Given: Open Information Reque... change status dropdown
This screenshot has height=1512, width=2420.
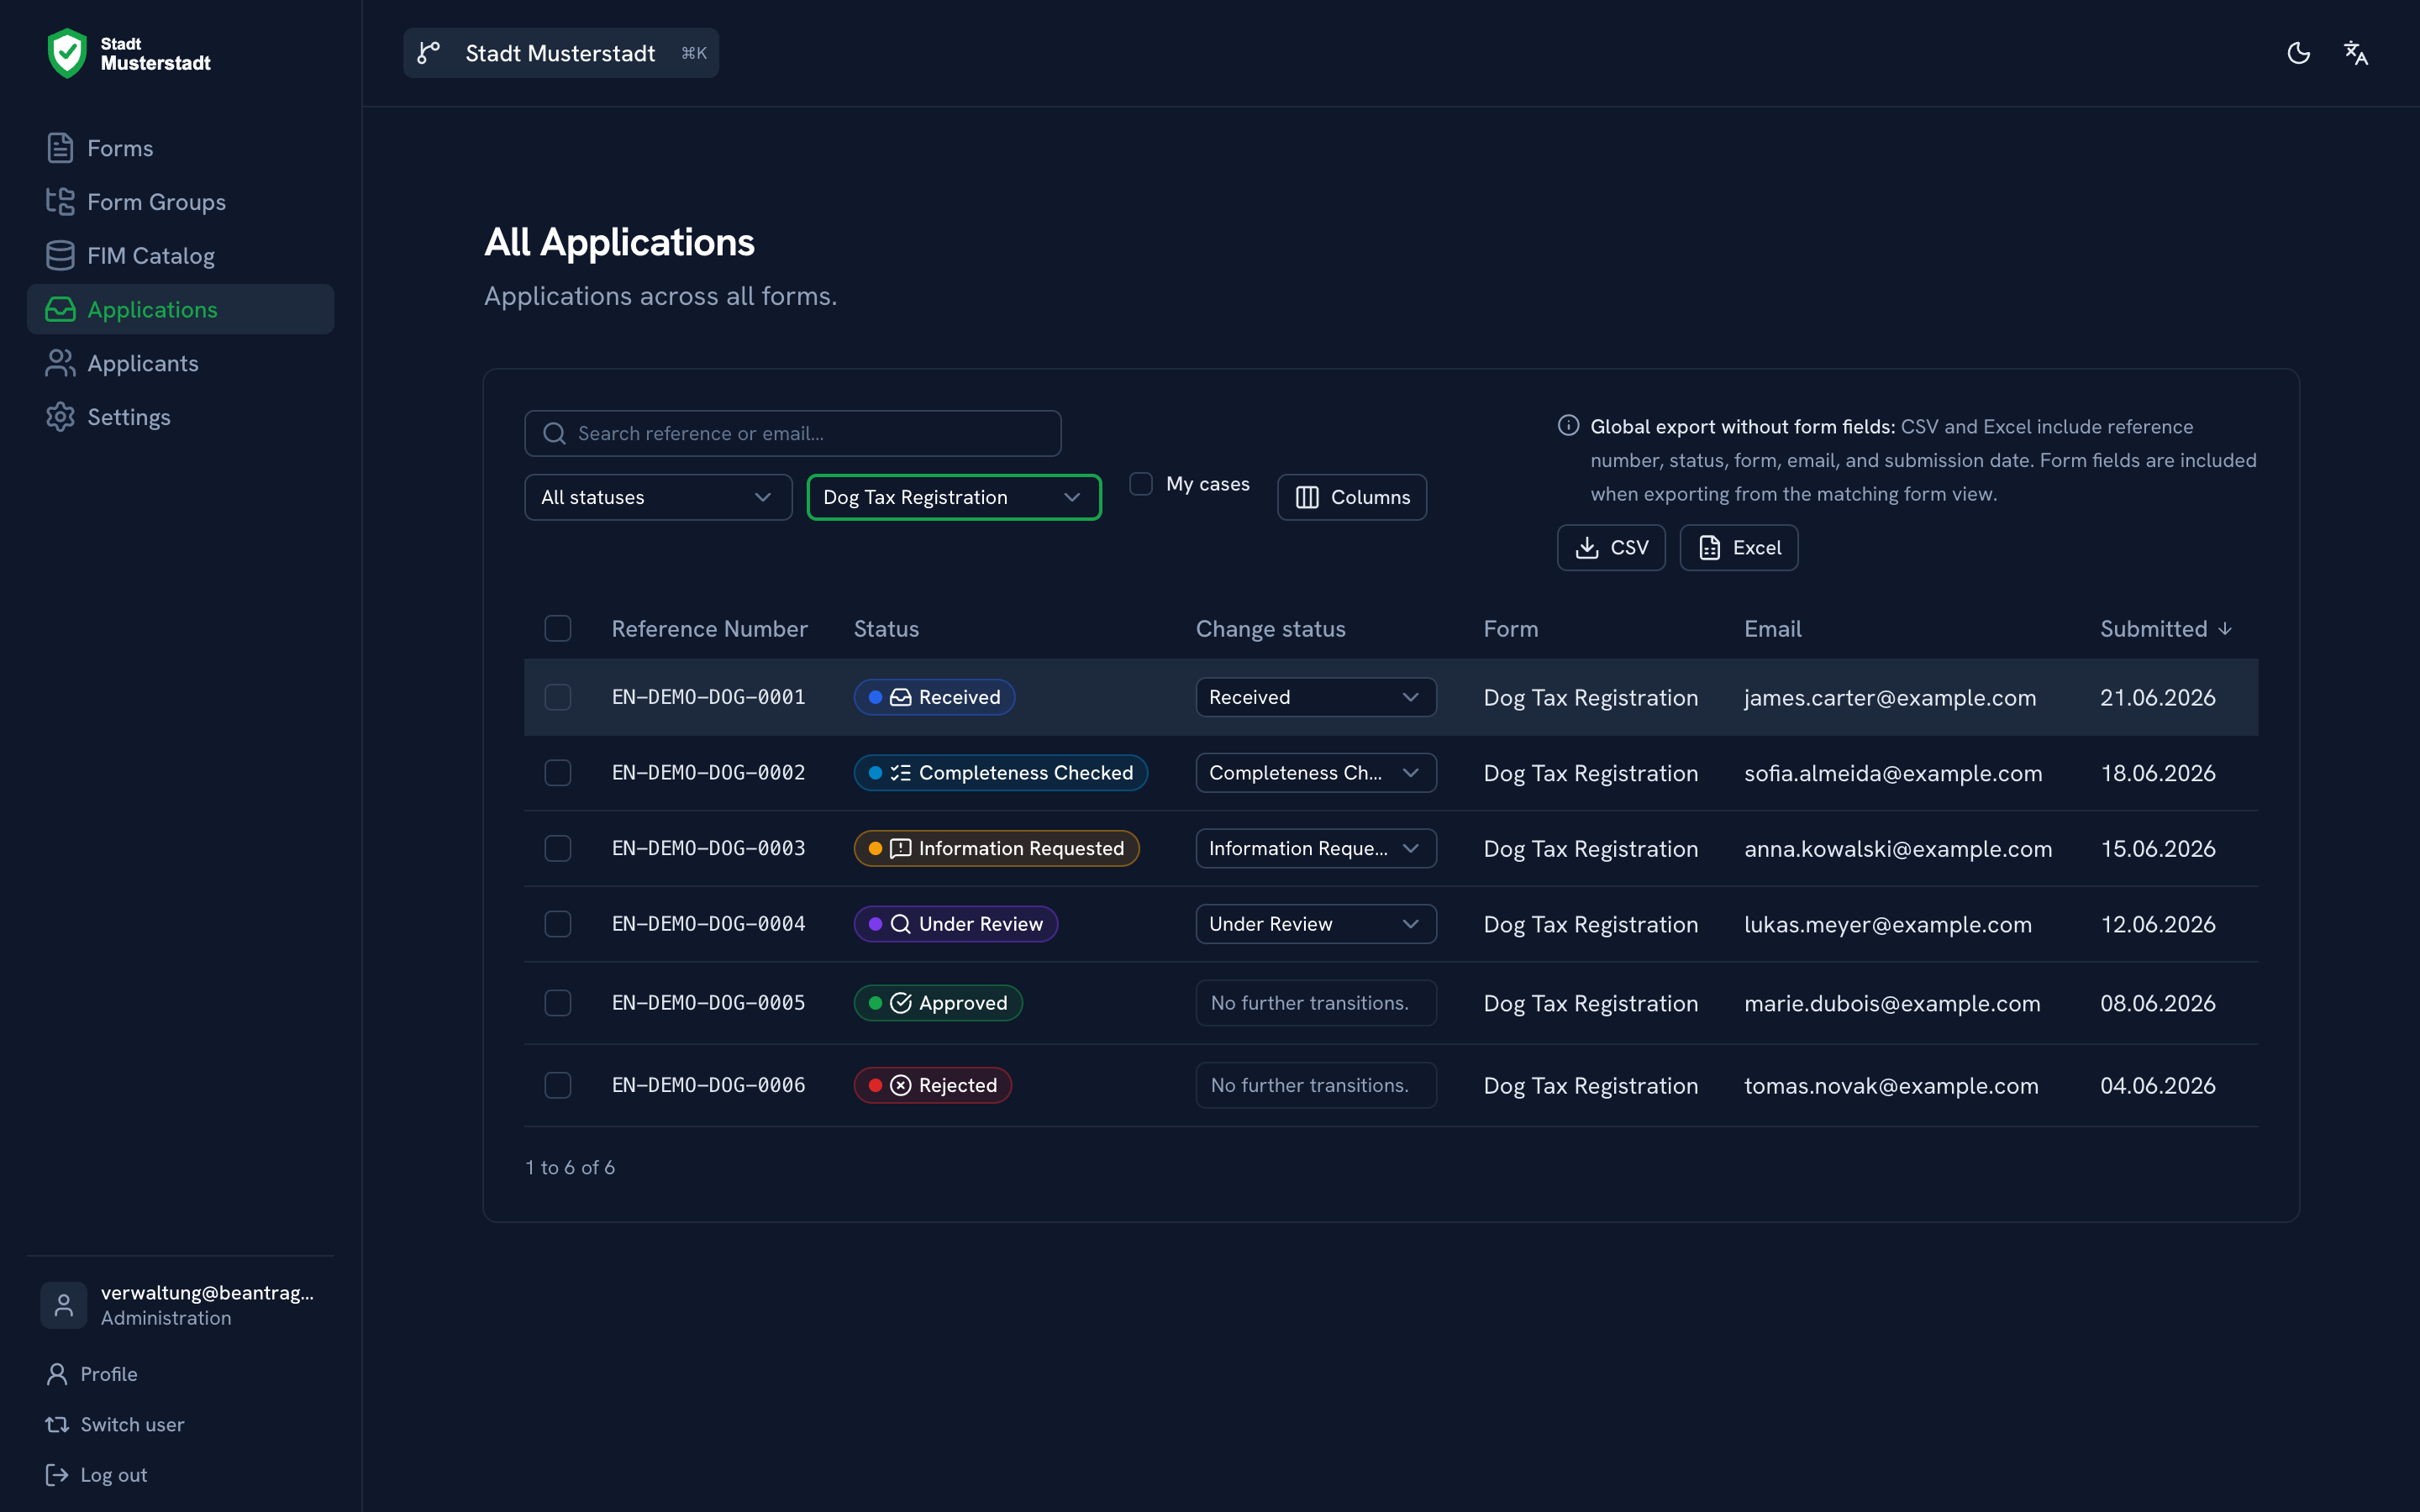Looking at the screenshot, I should pyautogui.click(x=1316, y=848).
